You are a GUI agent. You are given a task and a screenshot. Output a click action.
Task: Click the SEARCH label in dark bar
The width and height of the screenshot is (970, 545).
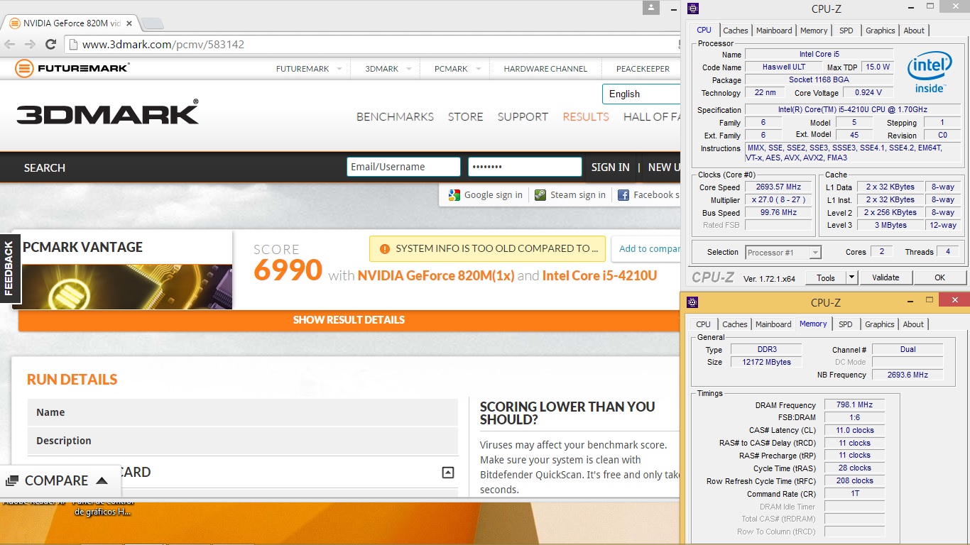(44, 167)
